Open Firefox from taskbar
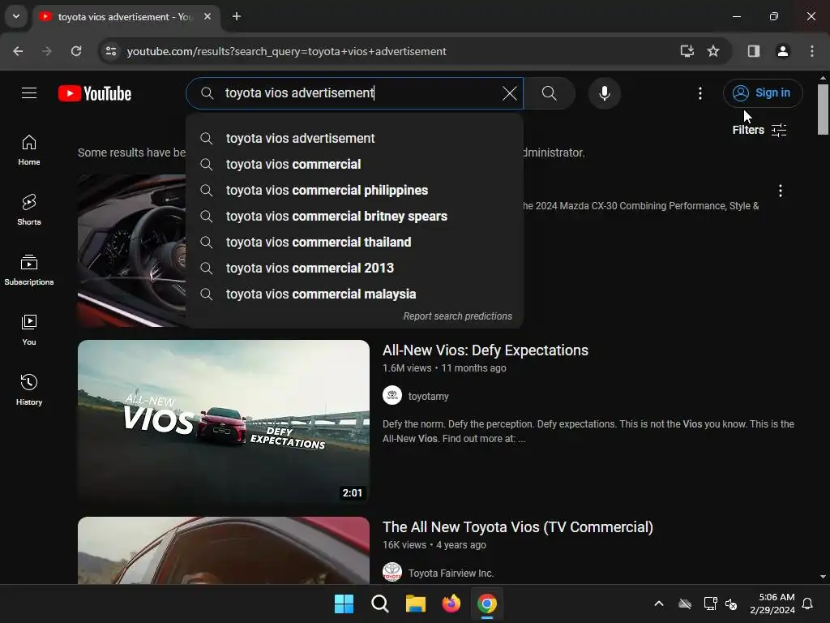 tap(451, 604)
